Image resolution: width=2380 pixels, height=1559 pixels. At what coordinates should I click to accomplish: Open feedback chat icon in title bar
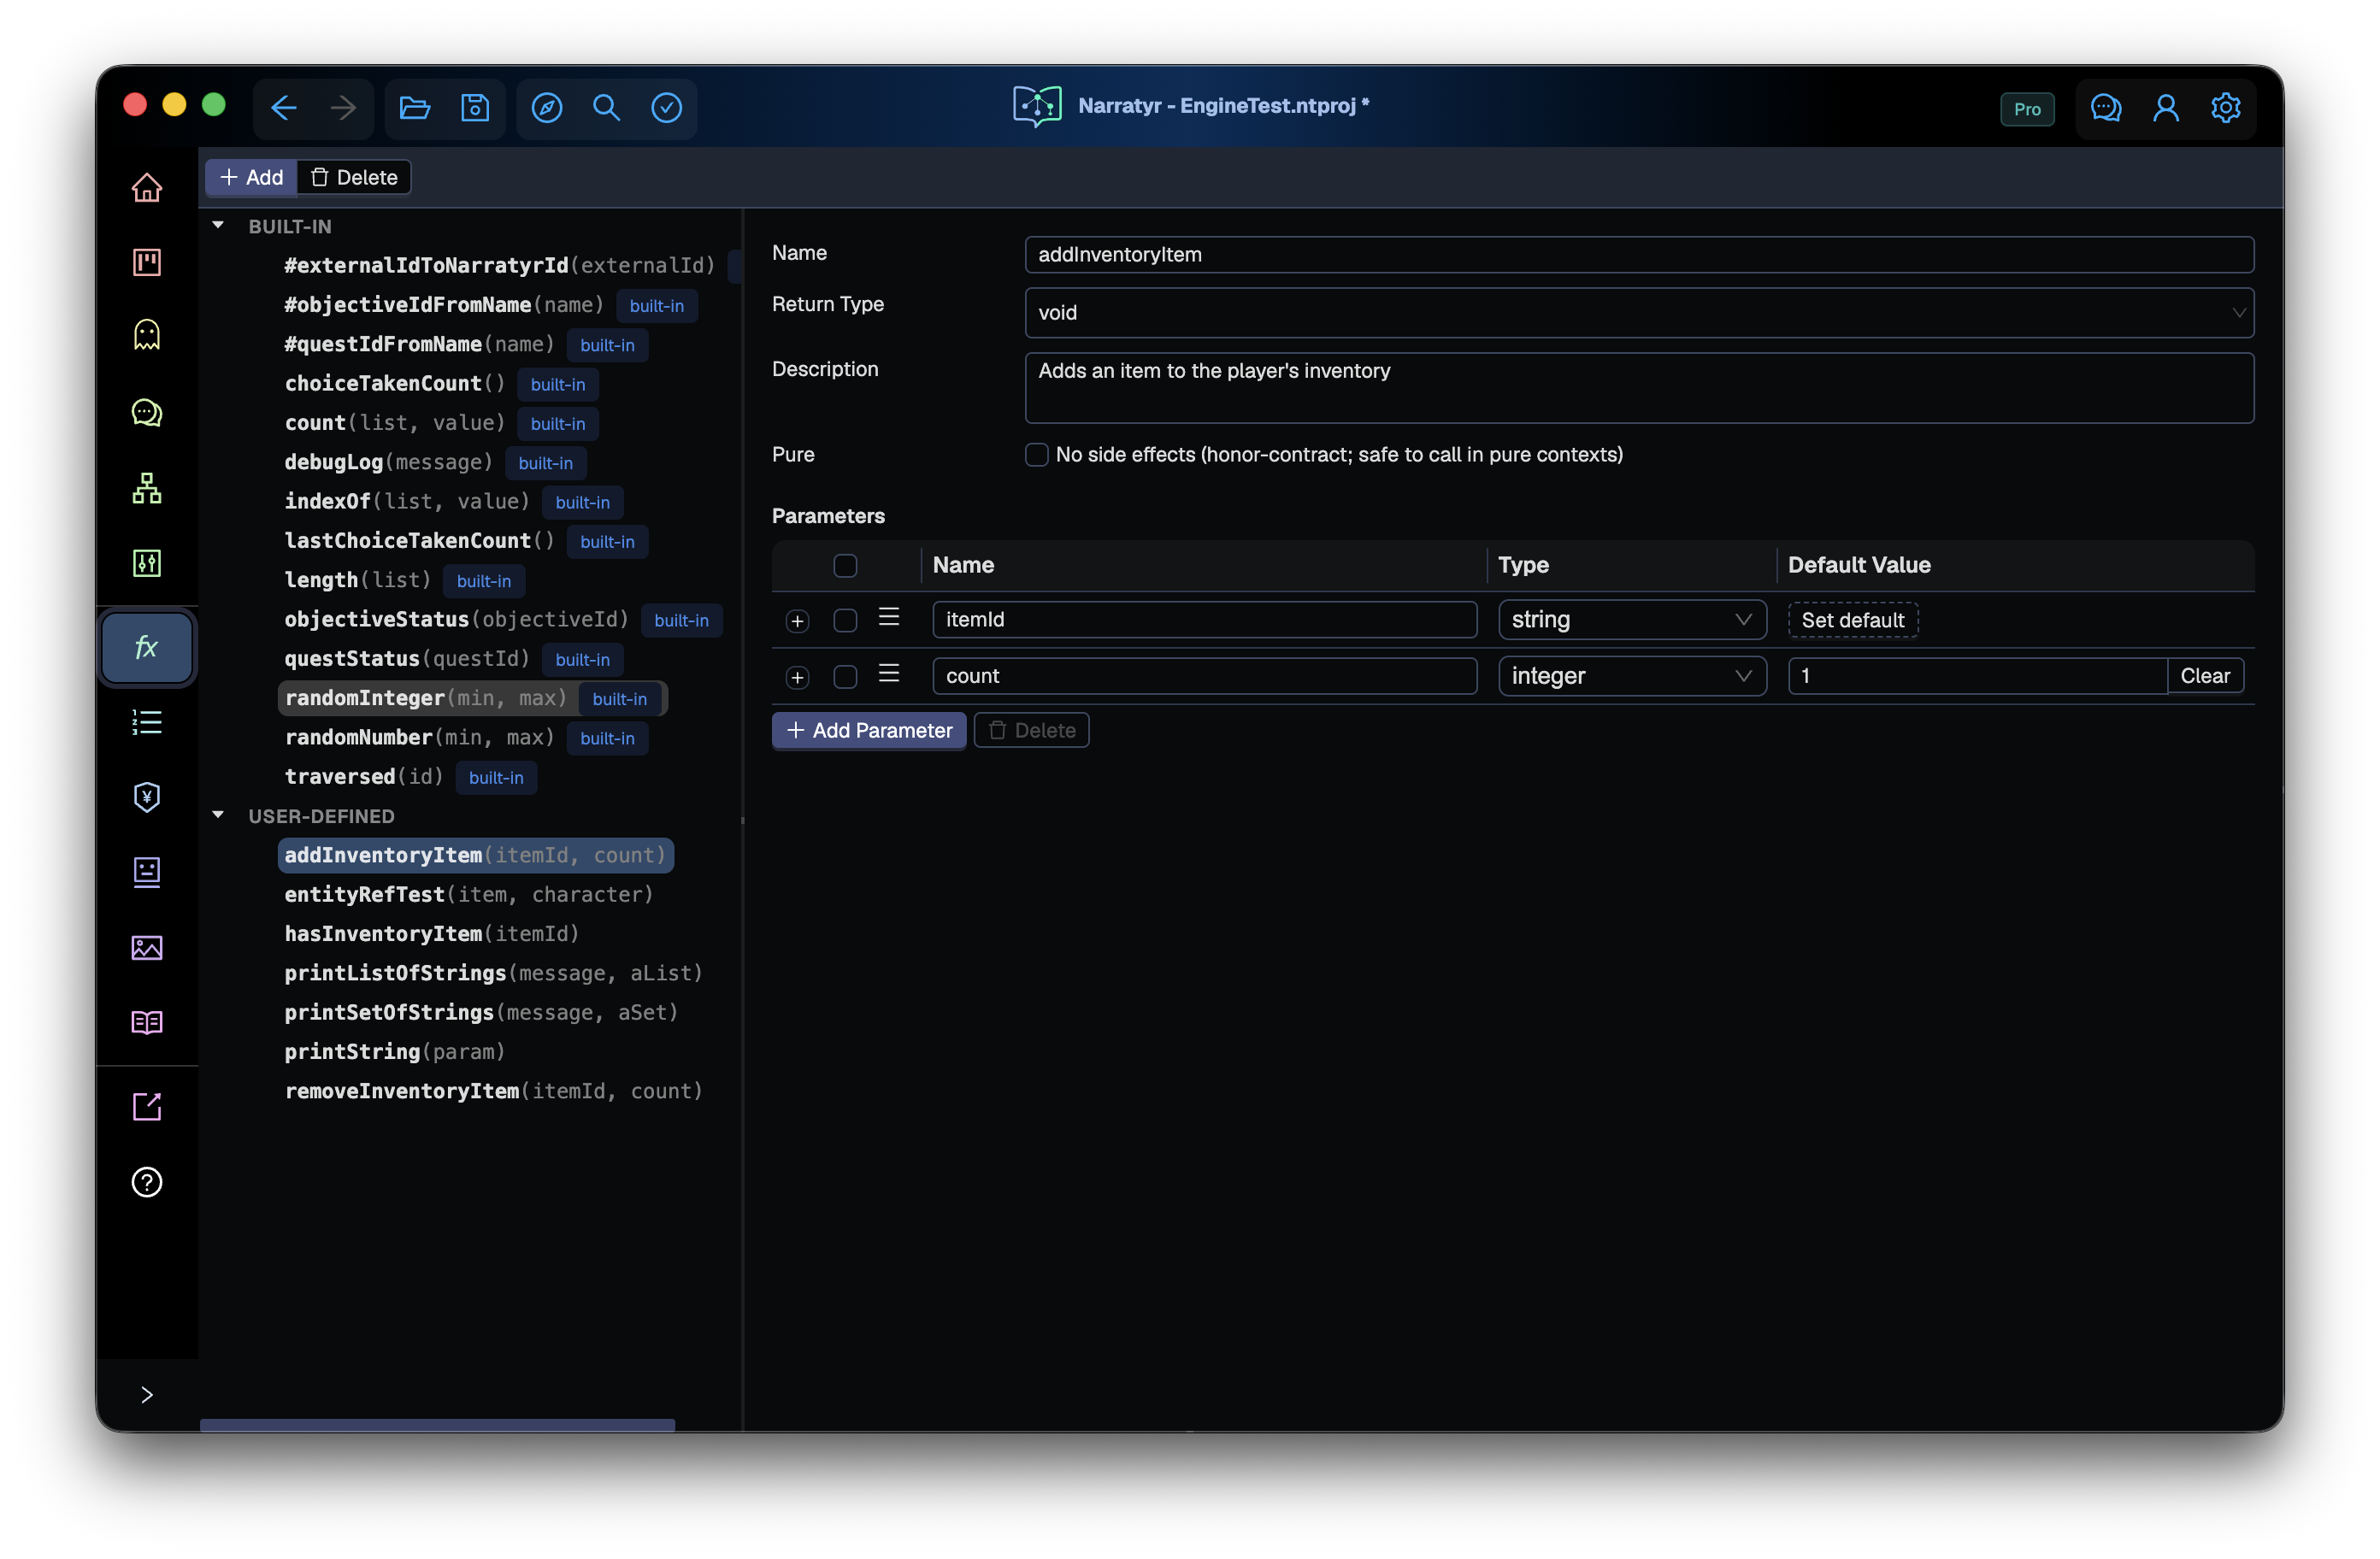coord(2106,108)
